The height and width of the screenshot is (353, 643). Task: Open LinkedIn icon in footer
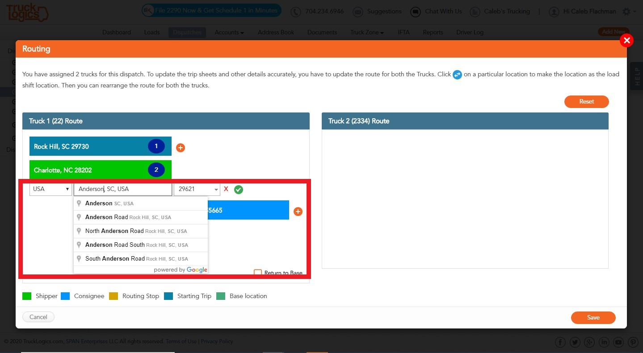[604, 342]
